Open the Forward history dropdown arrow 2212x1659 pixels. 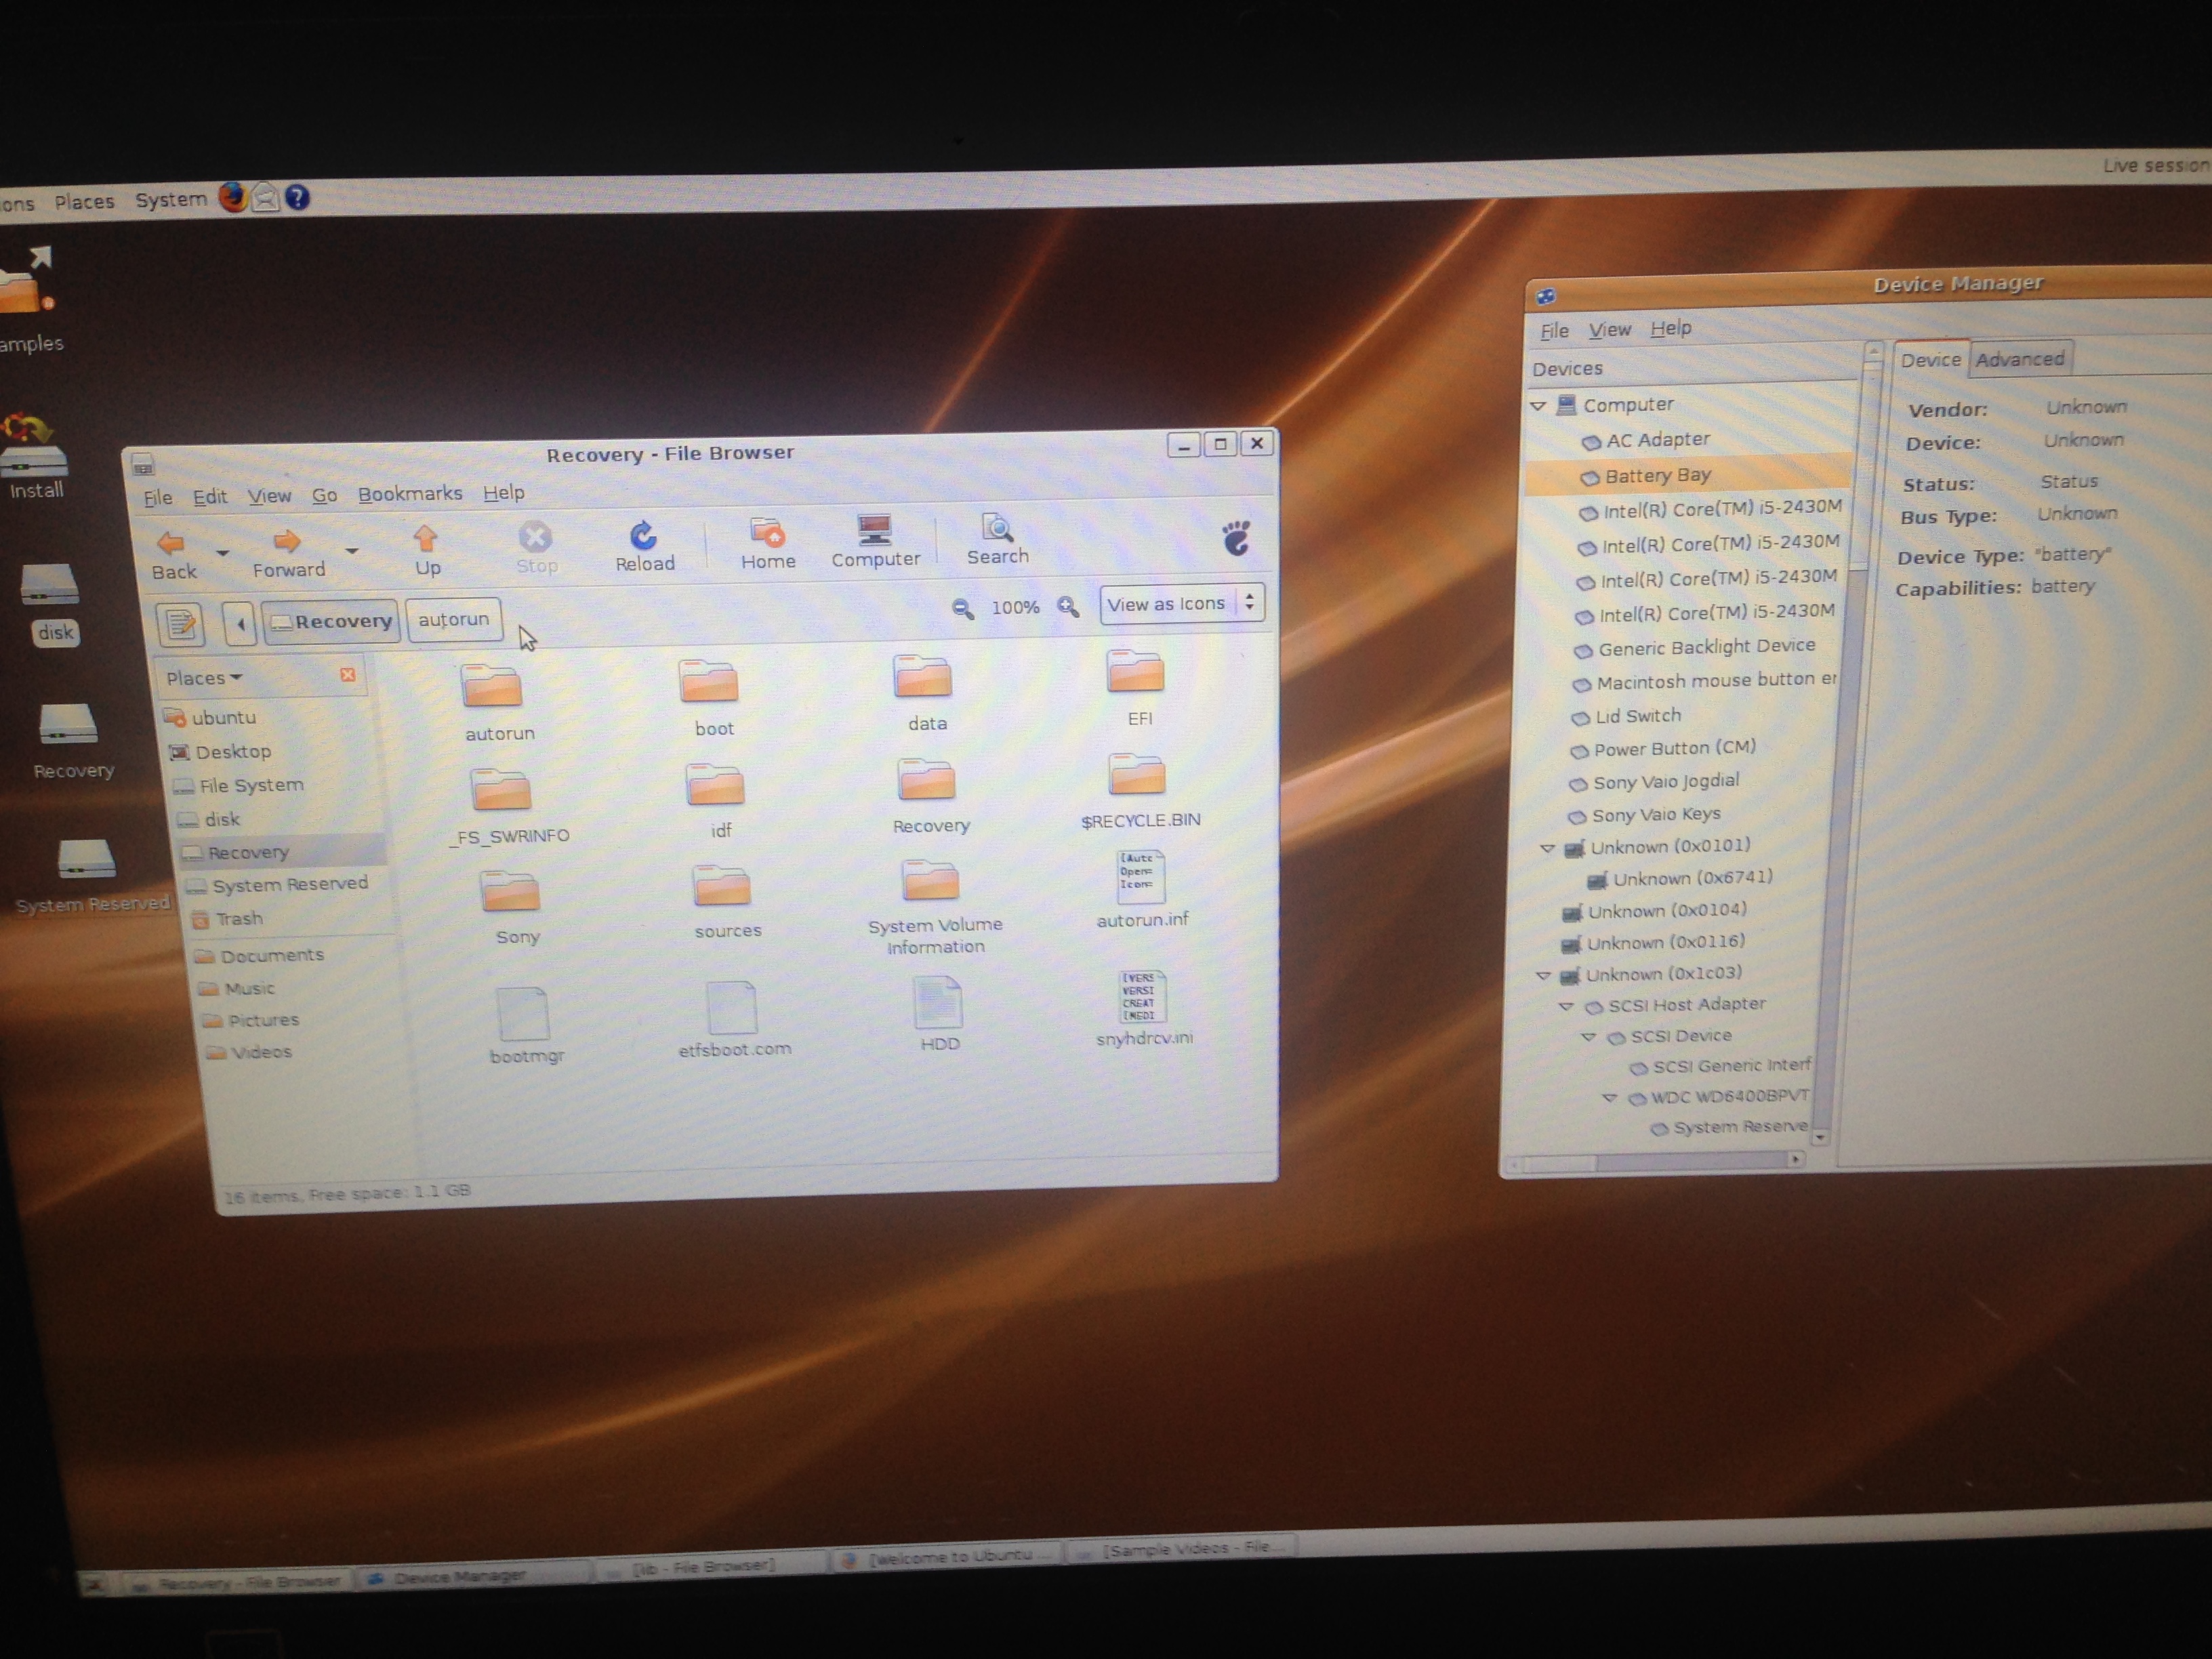click(x=352, y=551)
